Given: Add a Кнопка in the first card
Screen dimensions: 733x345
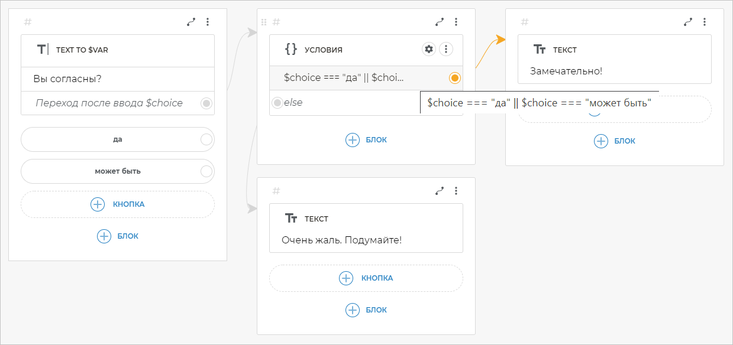Looking at the screenshot, I should tap(118, 204).
